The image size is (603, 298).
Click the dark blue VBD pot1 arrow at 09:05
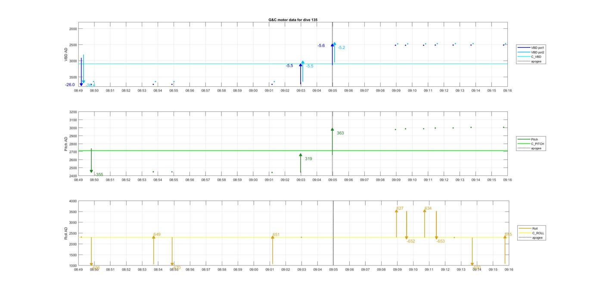[x=332, y=54]
